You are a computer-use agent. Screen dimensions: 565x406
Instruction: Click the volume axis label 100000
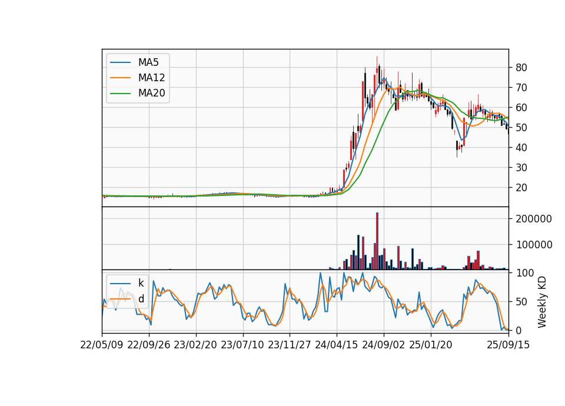pos(534,245)
